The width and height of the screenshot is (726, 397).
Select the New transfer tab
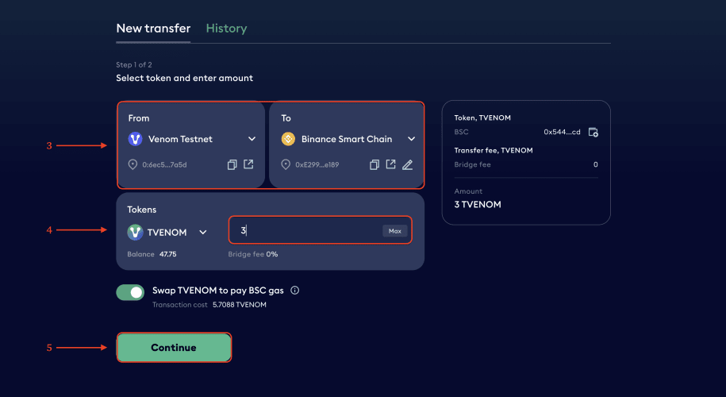click(x=153, y=29)
